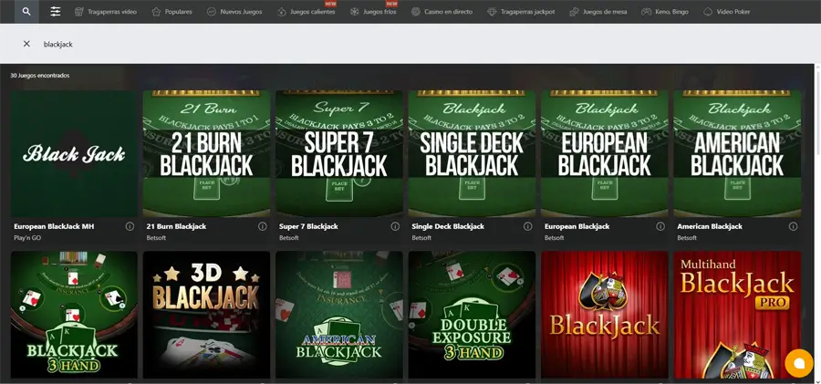The height and width of the screenshot is (384, 821).
Task: Show info for European BlackJack MH
Action: point(130,226)
